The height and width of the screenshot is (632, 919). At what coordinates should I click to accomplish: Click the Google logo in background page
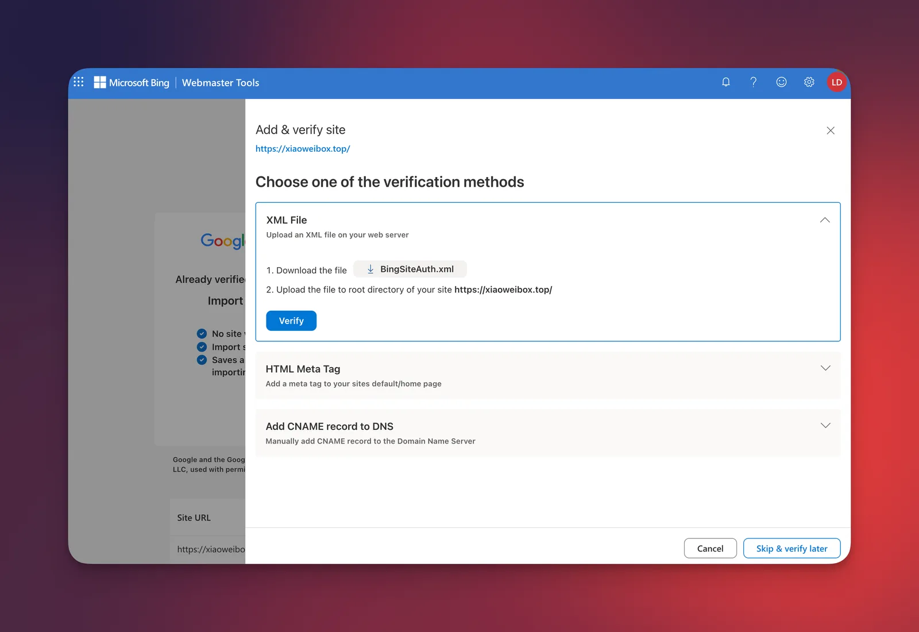[223, 241]
